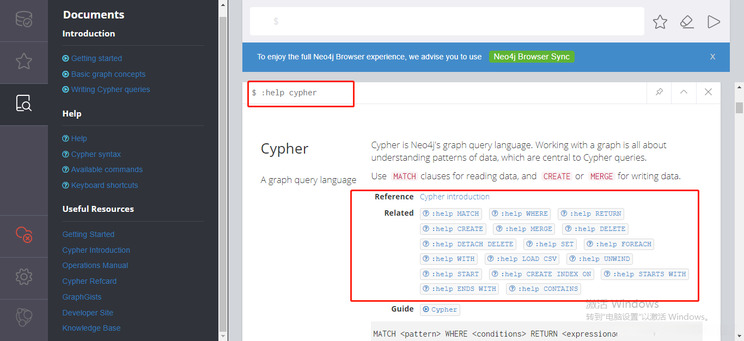Click the 'Cypher' frame heading
744x341 pixels.
pos(285,149)
